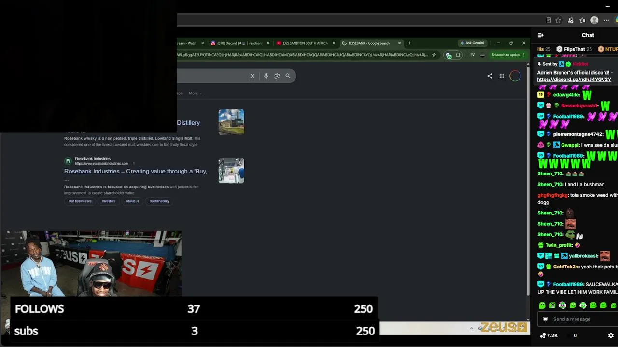Click the Distillery result title link
This screenshot has width=618, height=347.
click(x=188, y=123)
